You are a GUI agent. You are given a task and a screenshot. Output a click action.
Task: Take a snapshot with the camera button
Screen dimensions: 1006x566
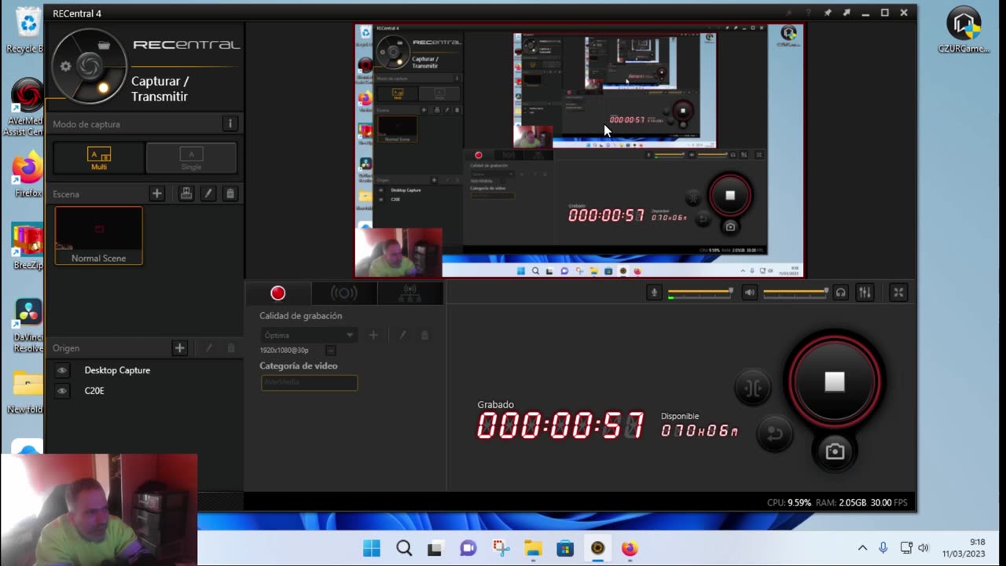[835, 451]
